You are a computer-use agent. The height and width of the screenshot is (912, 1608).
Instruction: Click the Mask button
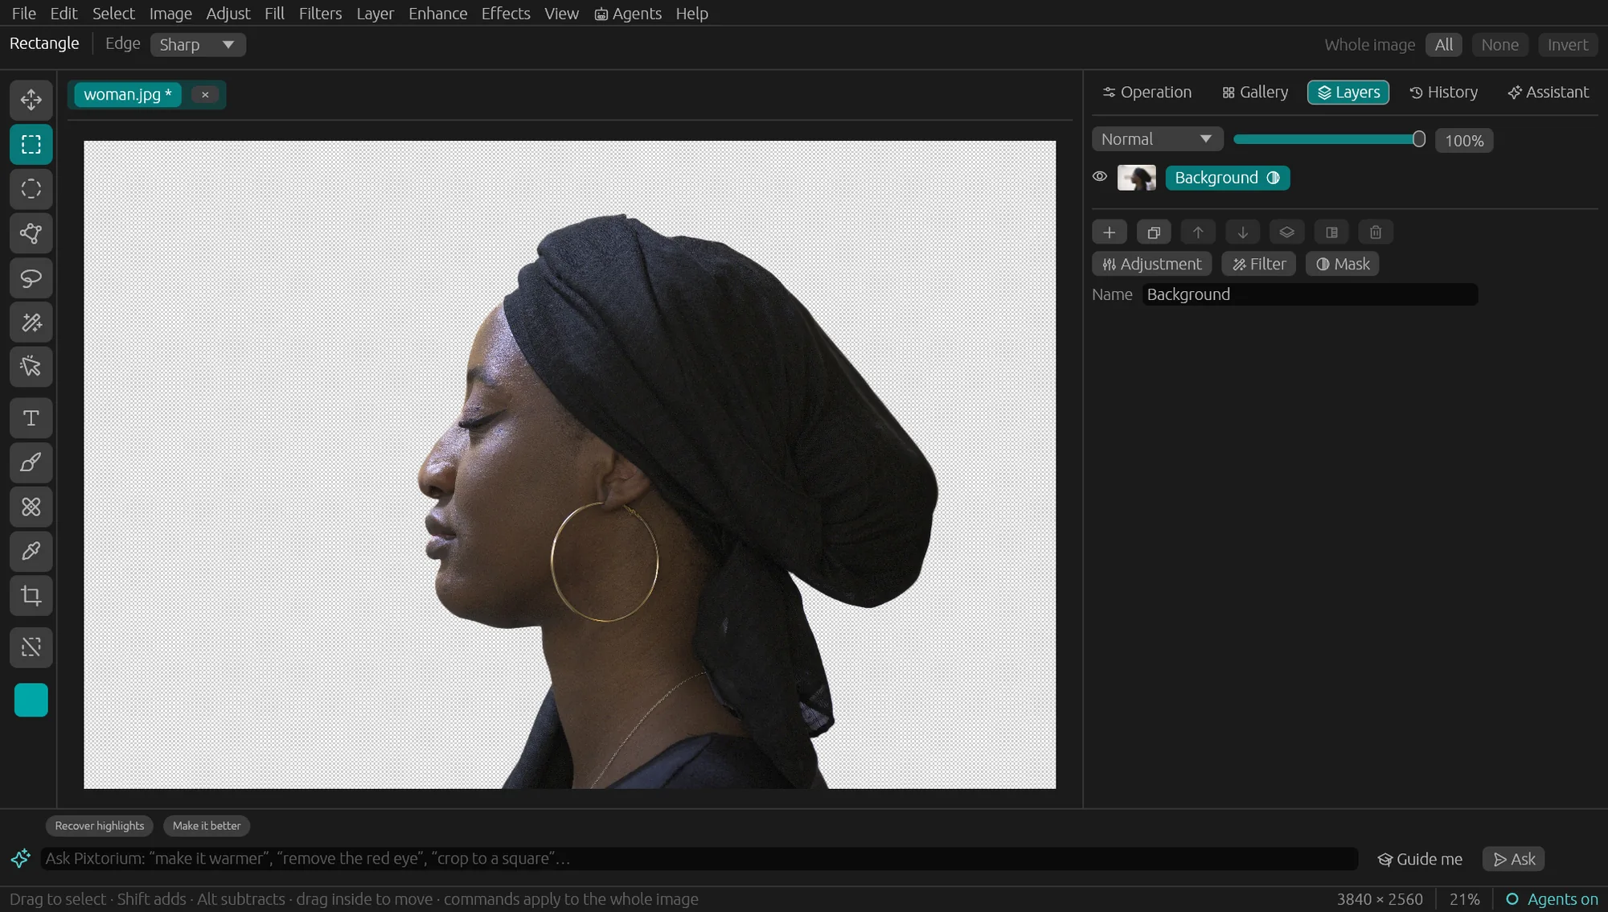click(1343, 264)
